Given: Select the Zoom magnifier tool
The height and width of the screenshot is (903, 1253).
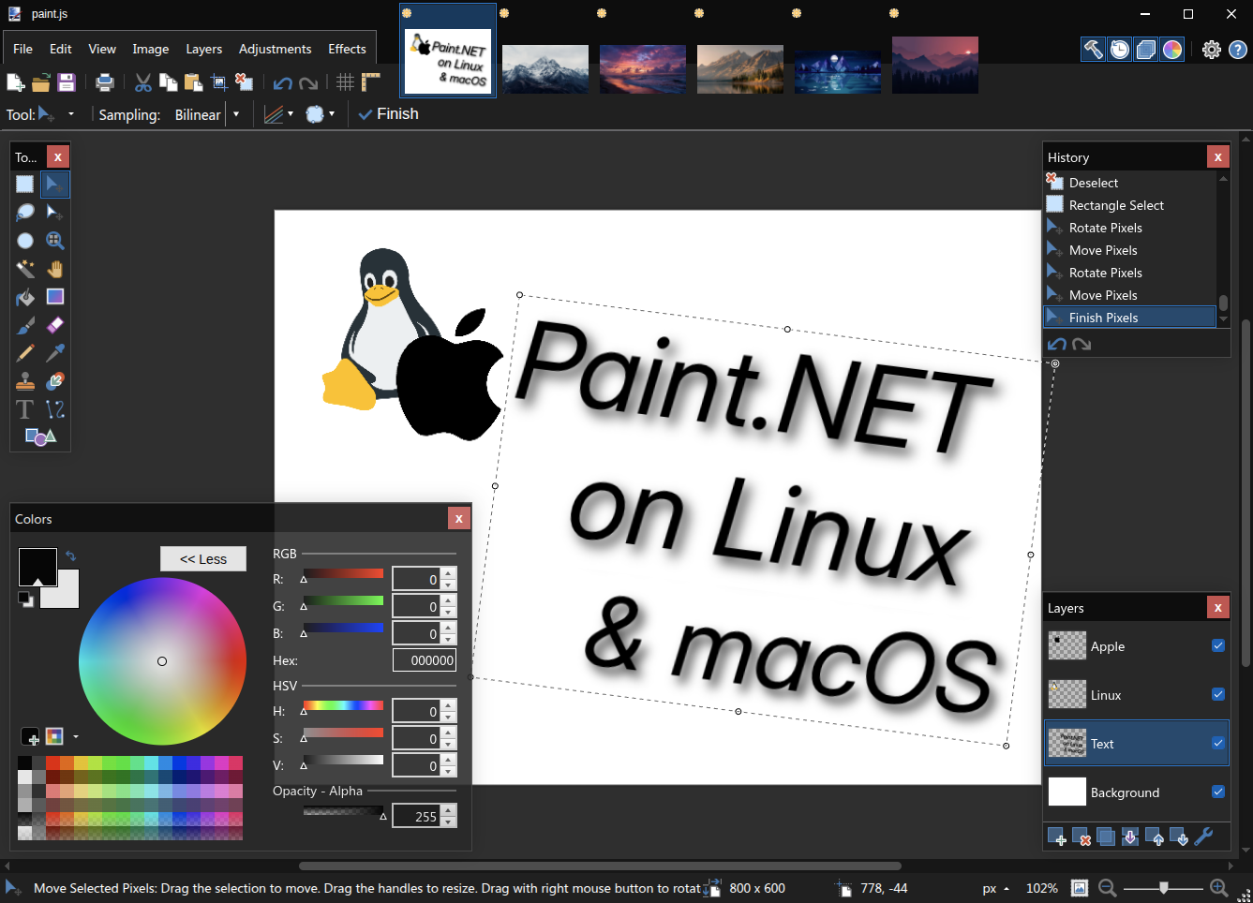Looking at the screenshot, I should coord(55,241).
